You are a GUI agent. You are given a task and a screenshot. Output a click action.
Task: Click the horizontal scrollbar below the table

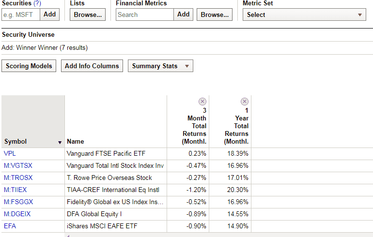click(218, 235)
